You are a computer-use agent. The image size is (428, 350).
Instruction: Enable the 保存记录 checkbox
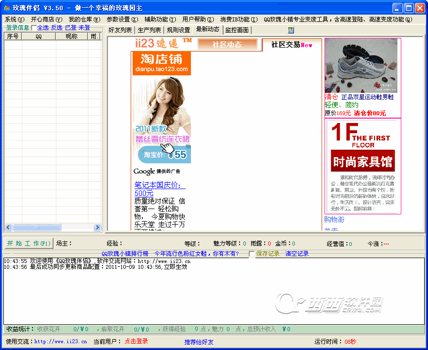point(251,254)
